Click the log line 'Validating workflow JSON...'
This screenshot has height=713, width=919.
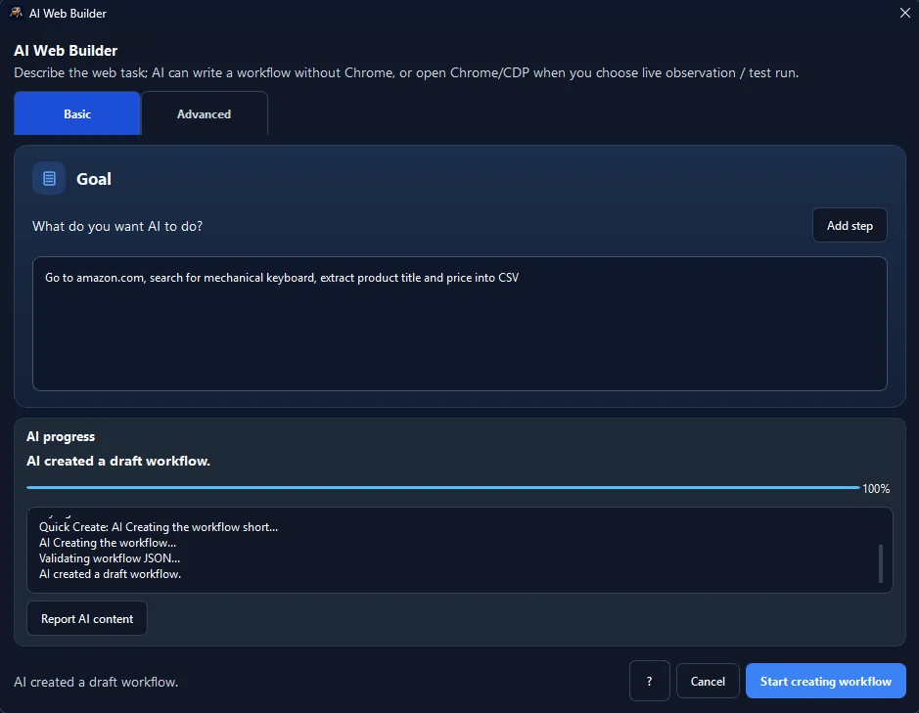pyautogui.click(x=110, y=558)
